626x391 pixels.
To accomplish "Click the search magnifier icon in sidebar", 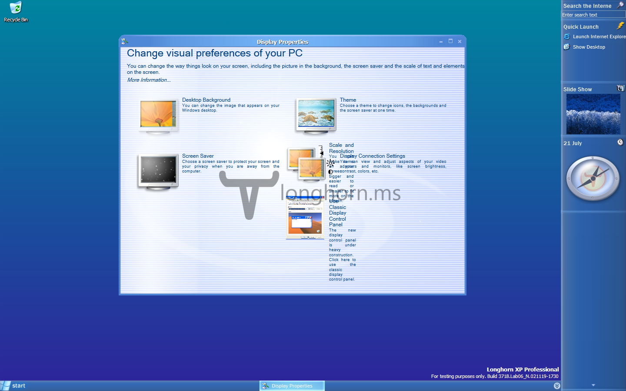I will point(620,5).
